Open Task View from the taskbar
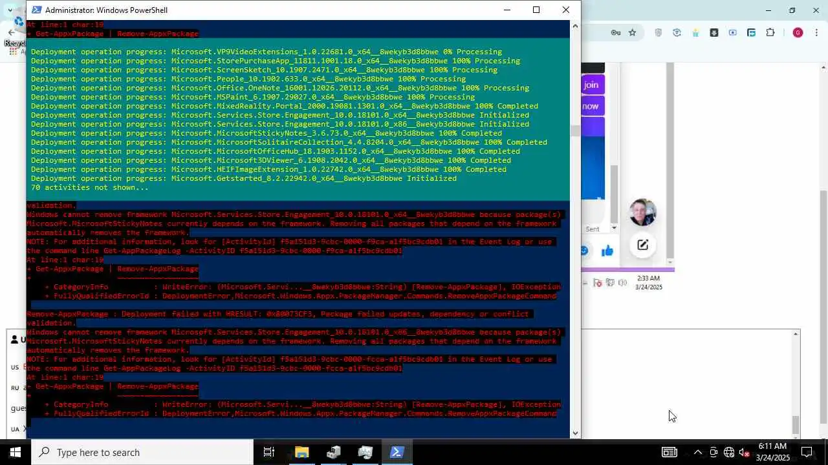Viewport: 828px width, 465px height. [x=269, y=452]
